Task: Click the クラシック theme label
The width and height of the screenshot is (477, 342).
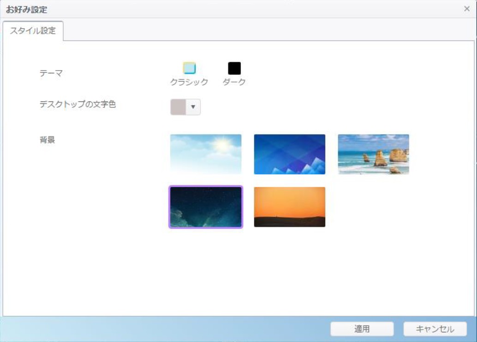Action: point(189,82)
